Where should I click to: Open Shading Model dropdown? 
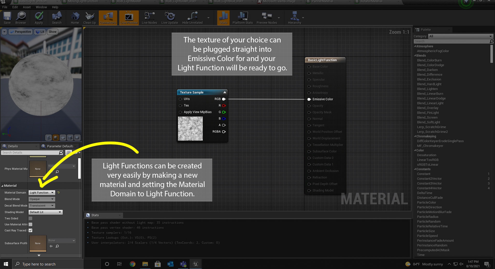[x=46, y=212]
